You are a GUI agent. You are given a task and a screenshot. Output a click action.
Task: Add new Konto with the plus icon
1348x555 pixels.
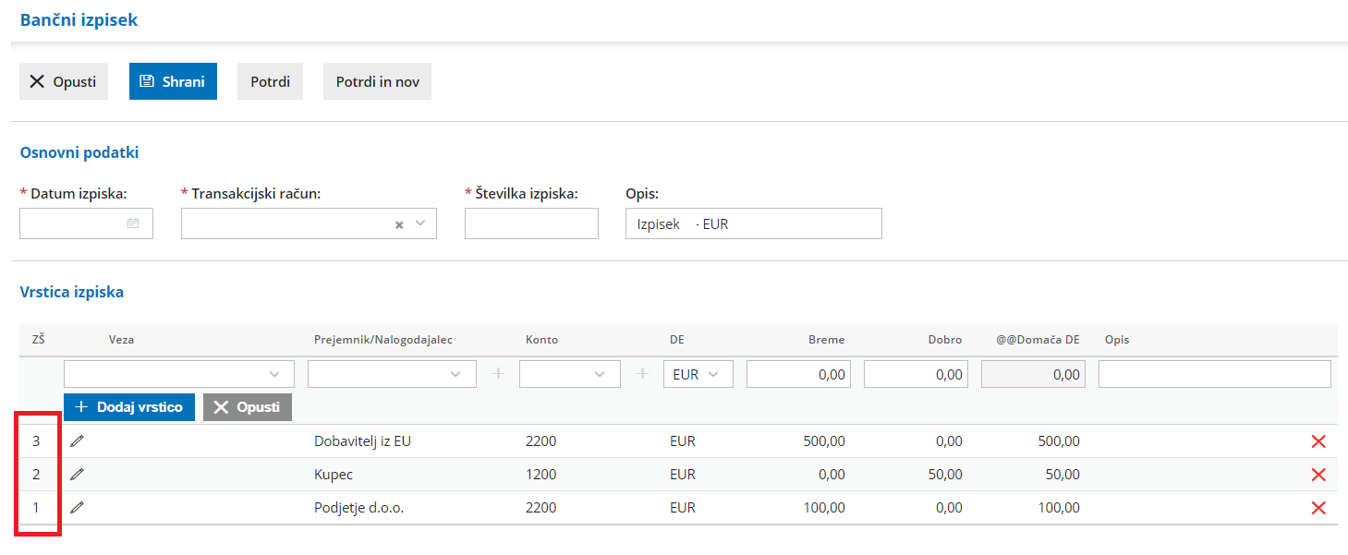(643, 374)
